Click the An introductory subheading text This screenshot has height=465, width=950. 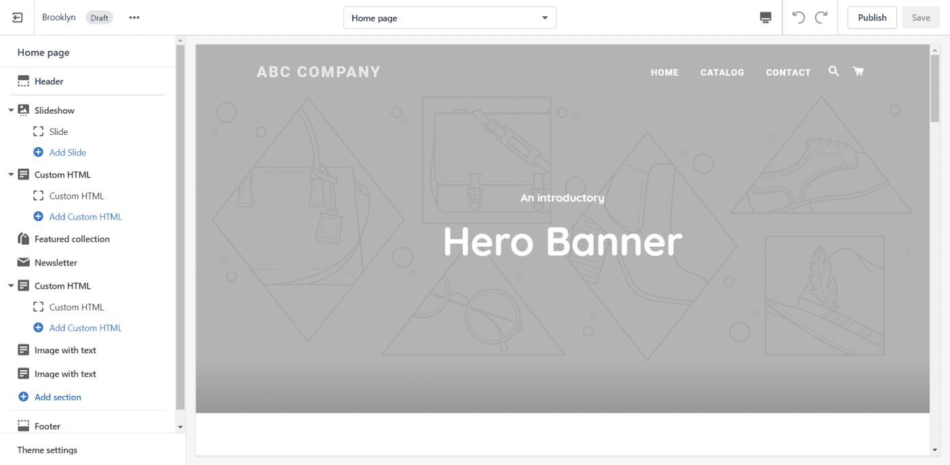563,198
